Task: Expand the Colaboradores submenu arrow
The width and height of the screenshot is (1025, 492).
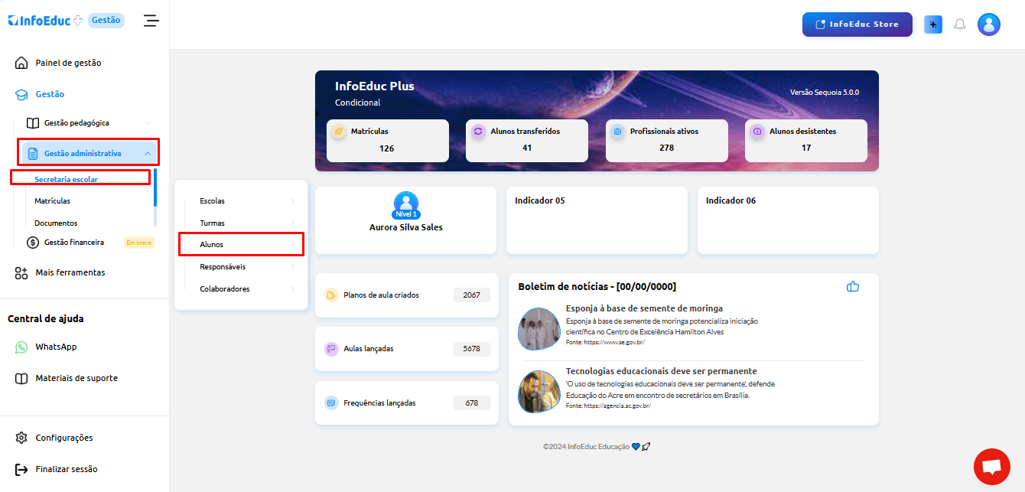Action: click(x=293, y=289)
